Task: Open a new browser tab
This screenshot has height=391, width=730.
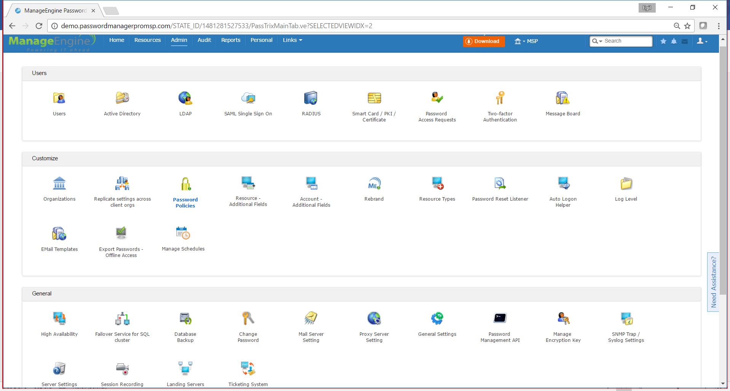Action: pos(111,11)
